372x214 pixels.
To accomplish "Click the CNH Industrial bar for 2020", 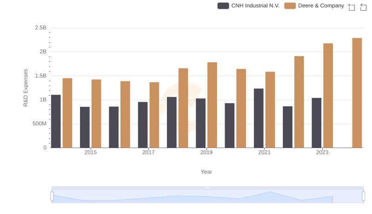I will tap(230, 125).
